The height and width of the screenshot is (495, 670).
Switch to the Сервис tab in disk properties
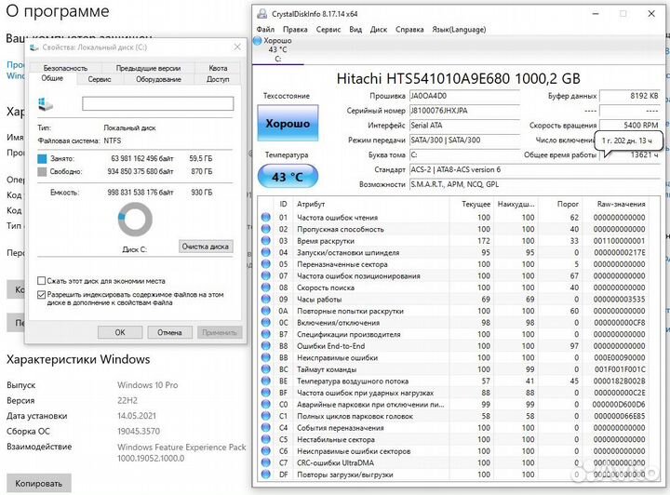pos(100,79)
